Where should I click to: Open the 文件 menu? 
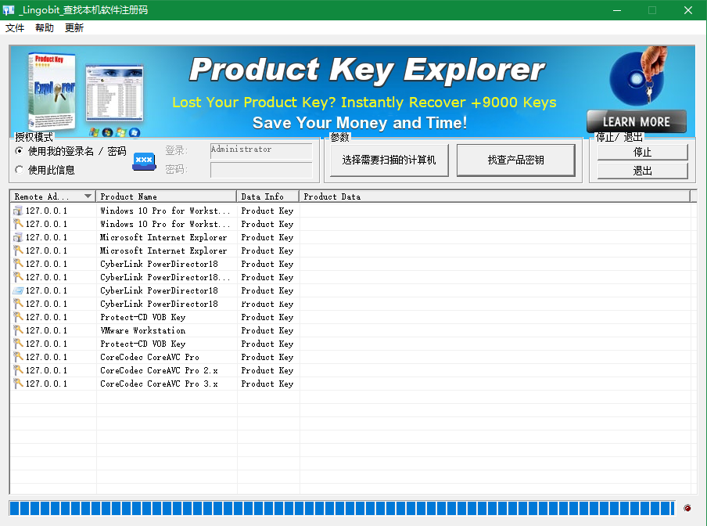pyautogui.click(x=14, y=27)
